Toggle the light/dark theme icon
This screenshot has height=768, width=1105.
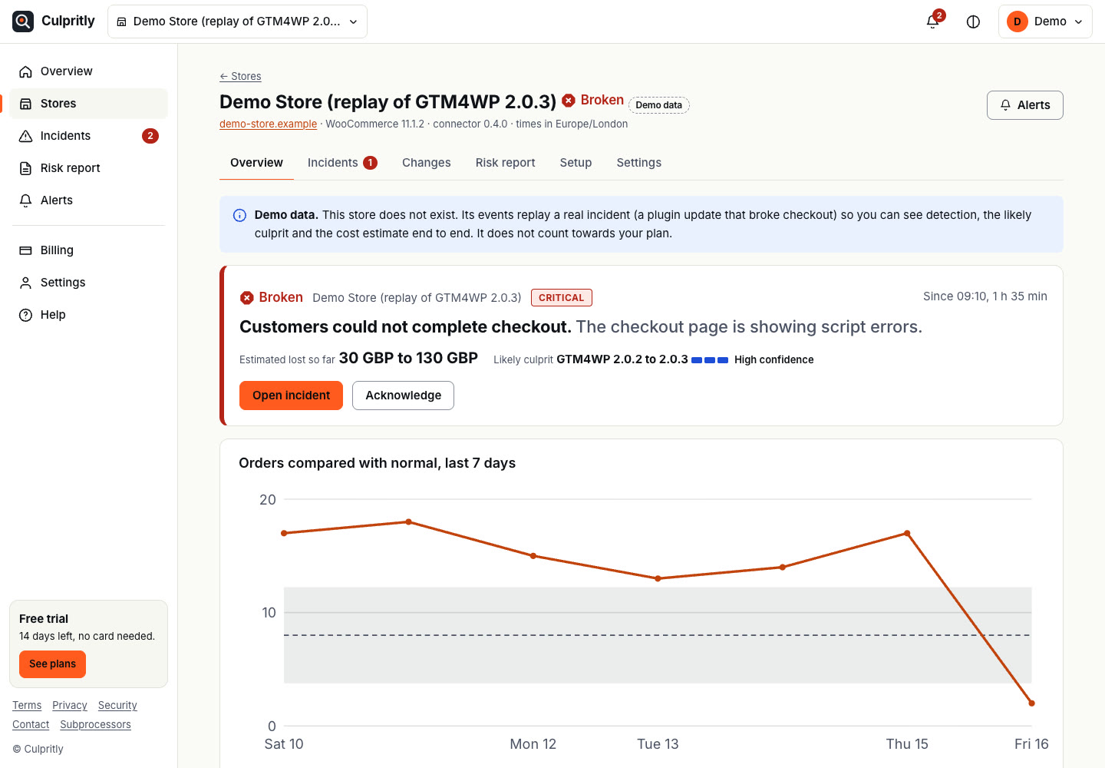click(973, 22)
